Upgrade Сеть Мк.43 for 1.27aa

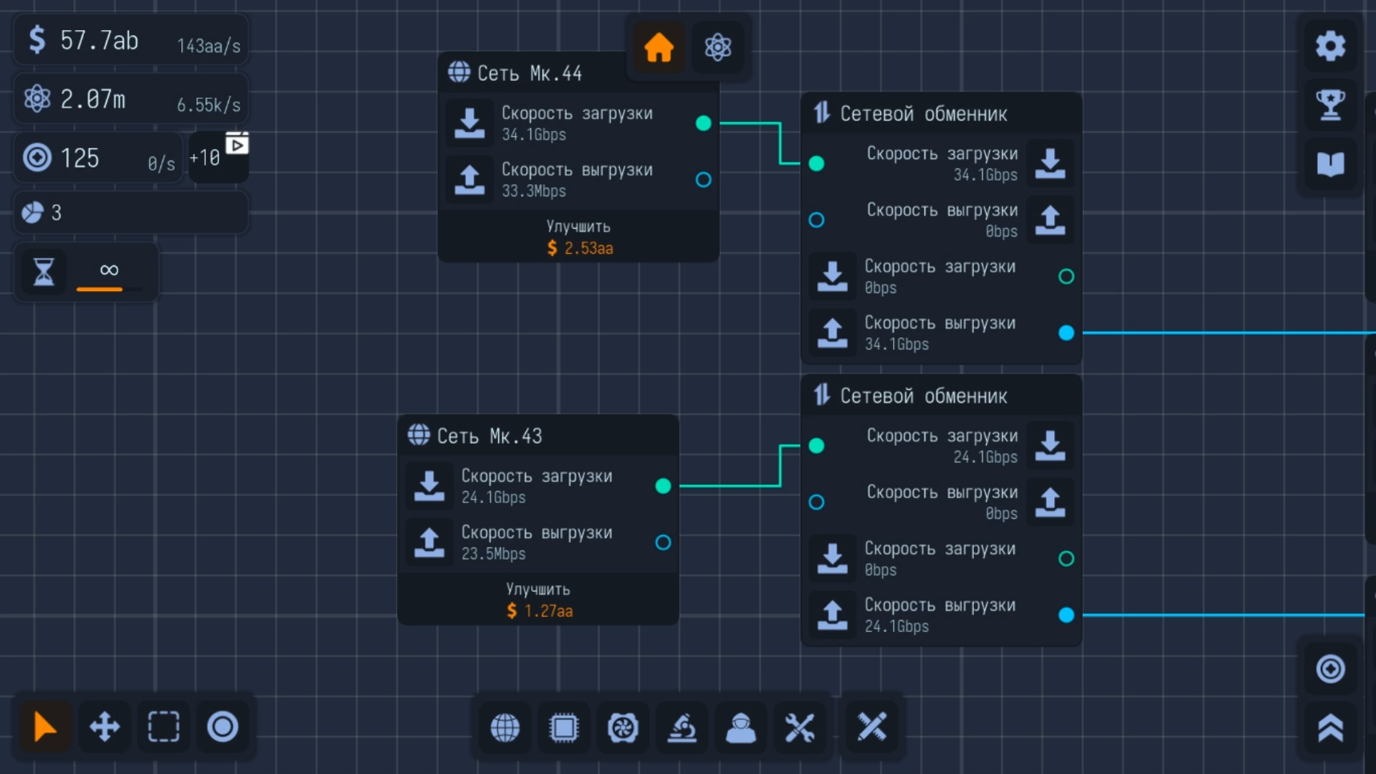tap(538, 600)
